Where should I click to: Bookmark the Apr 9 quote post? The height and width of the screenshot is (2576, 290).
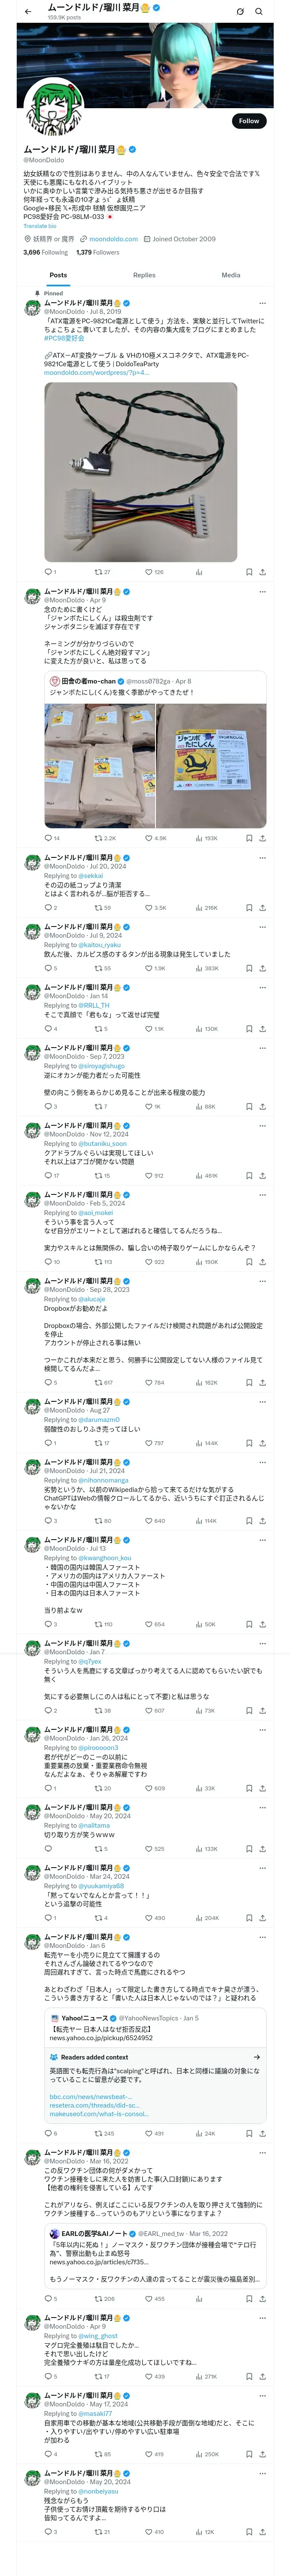coord(249,838)
